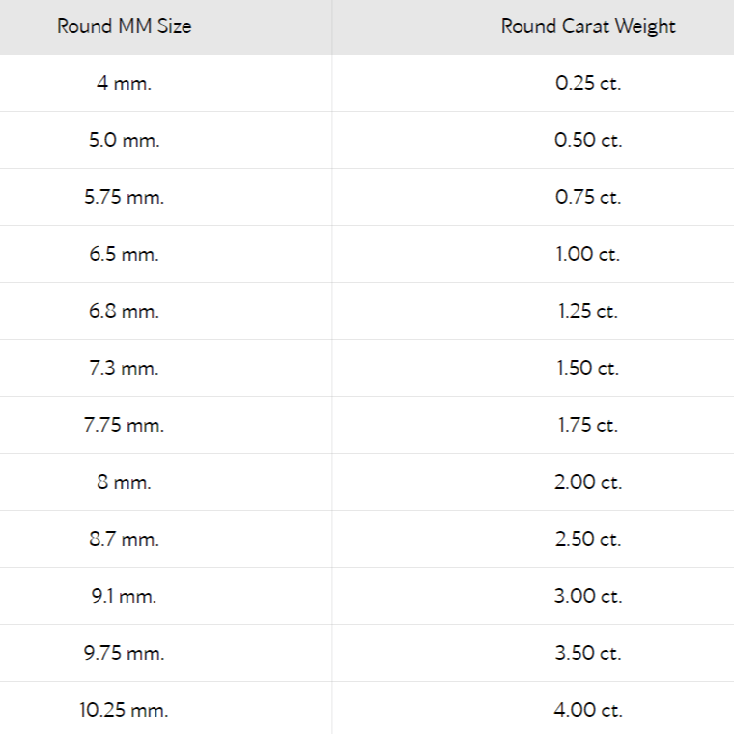Select the 9.1 mm. size cell
Image resolution: width=734 pixels, height=734 pixels.
coord(124,596)
